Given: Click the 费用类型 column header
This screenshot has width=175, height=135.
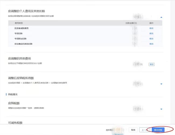Looking at the screenshot, I should (x=19, y=23).
